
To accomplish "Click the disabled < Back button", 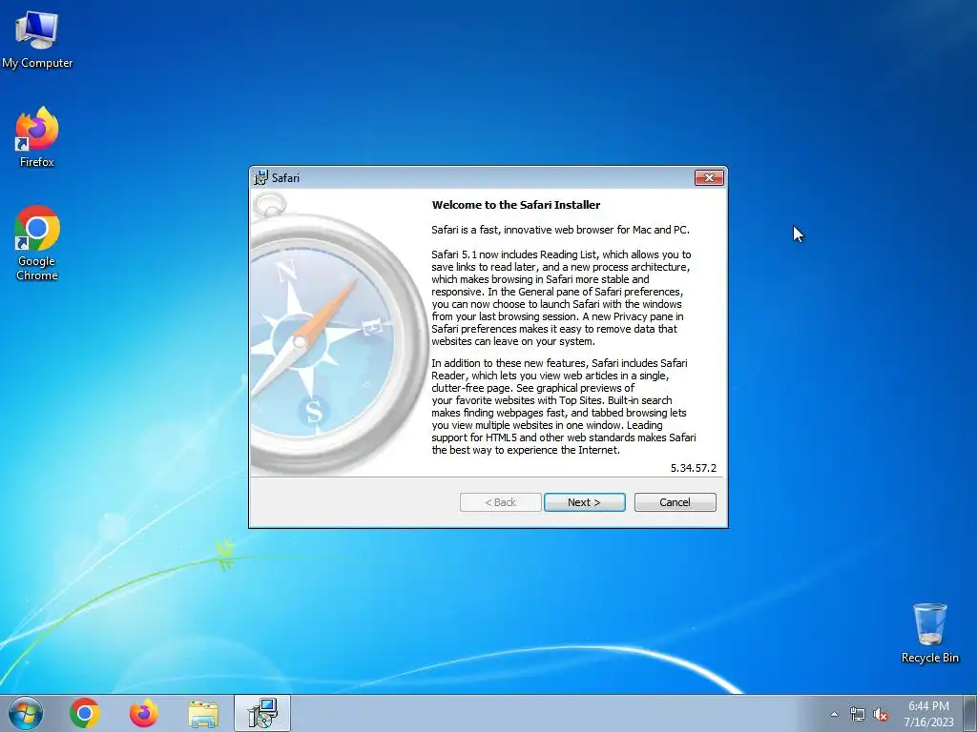I will tap(500, 502).
